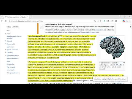Viewport: 132px width, 99px height.
Task: Open a new browser tab
Action: click(x=31, y=17)
